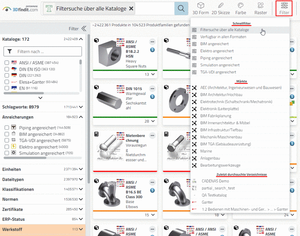
Task: Click S badge on ANSI B18.2.2 HSN card
Action: 152,50
